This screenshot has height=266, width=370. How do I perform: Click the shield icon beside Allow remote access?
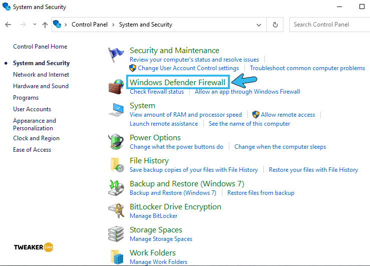pyautogui.click(x=255, y=115)
